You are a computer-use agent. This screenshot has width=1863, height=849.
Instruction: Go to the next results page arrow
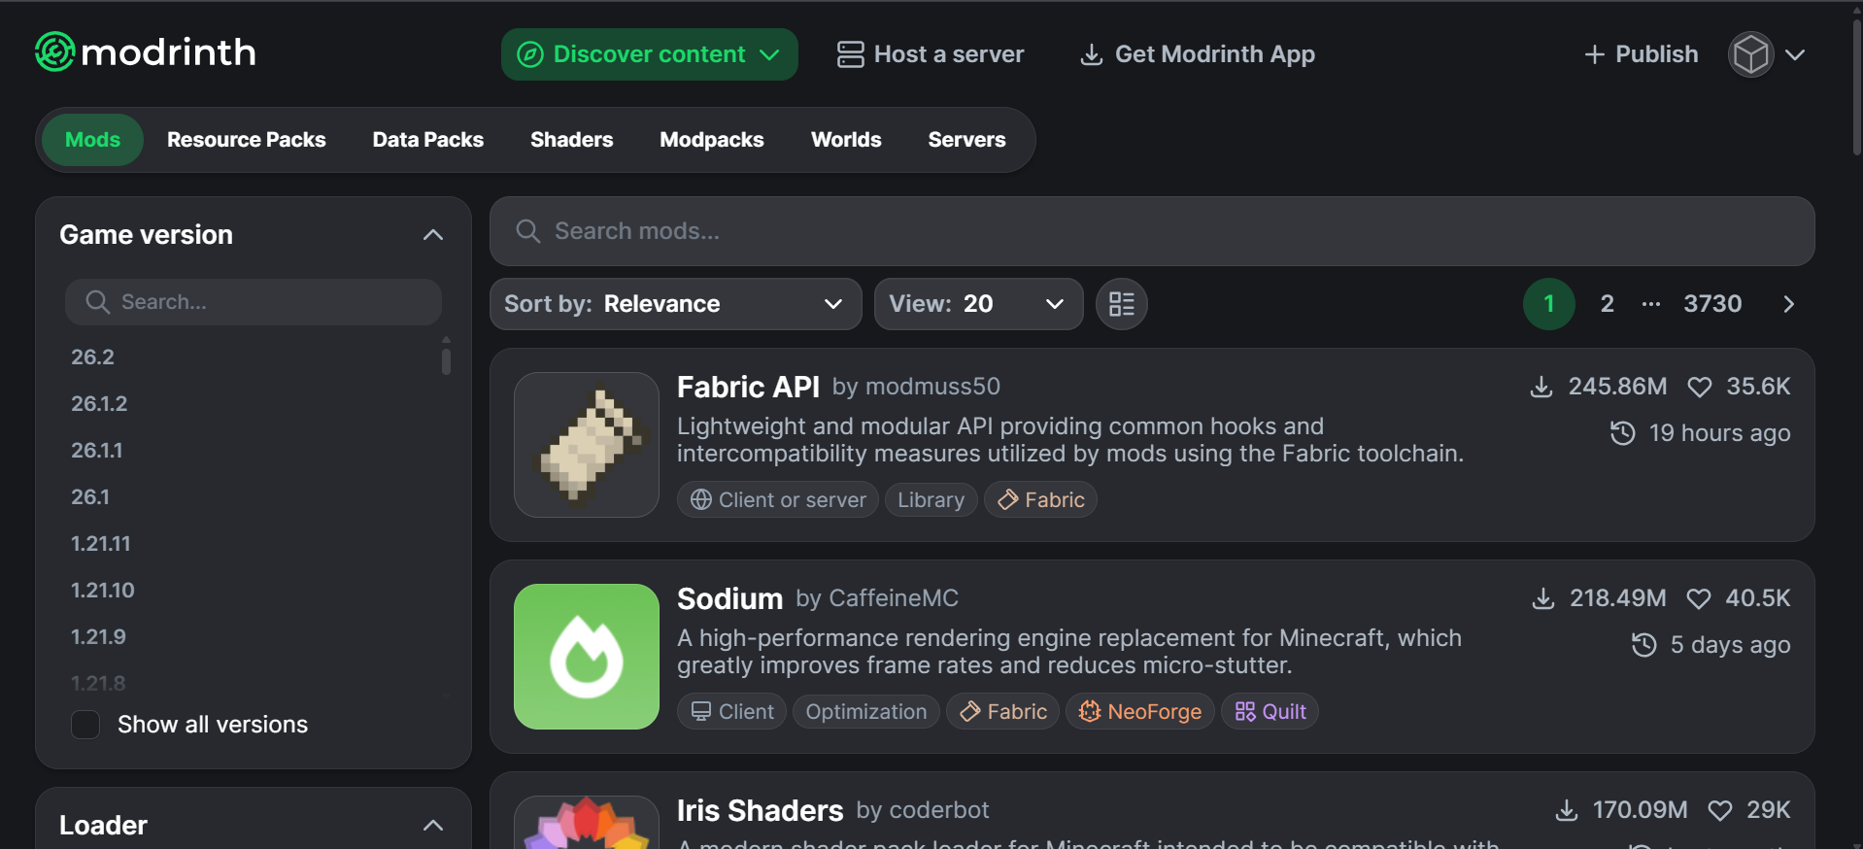coord(1789,304)
